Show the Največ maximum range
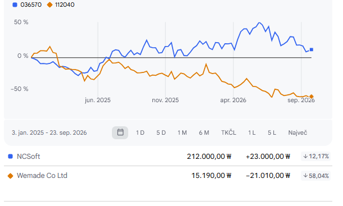Viewport: 343px width, 206px height. tap(297, 132)
